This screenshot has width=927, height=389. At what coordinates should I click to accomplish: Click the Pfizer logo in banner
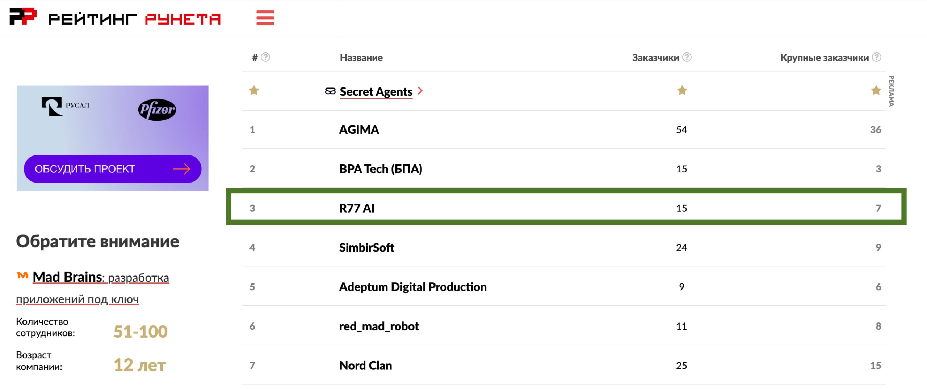(x=157, y=110)
